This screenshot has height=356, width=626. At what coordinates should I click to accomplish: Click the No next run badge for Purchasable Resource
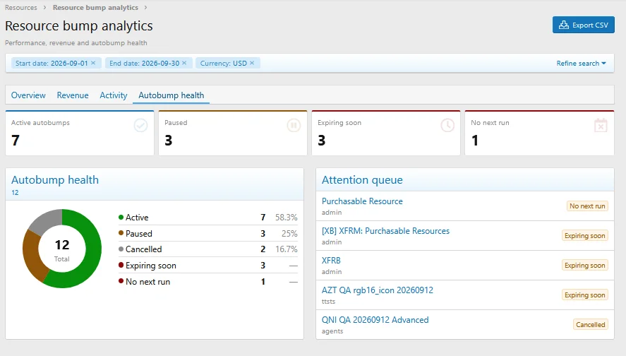(587, 206)
